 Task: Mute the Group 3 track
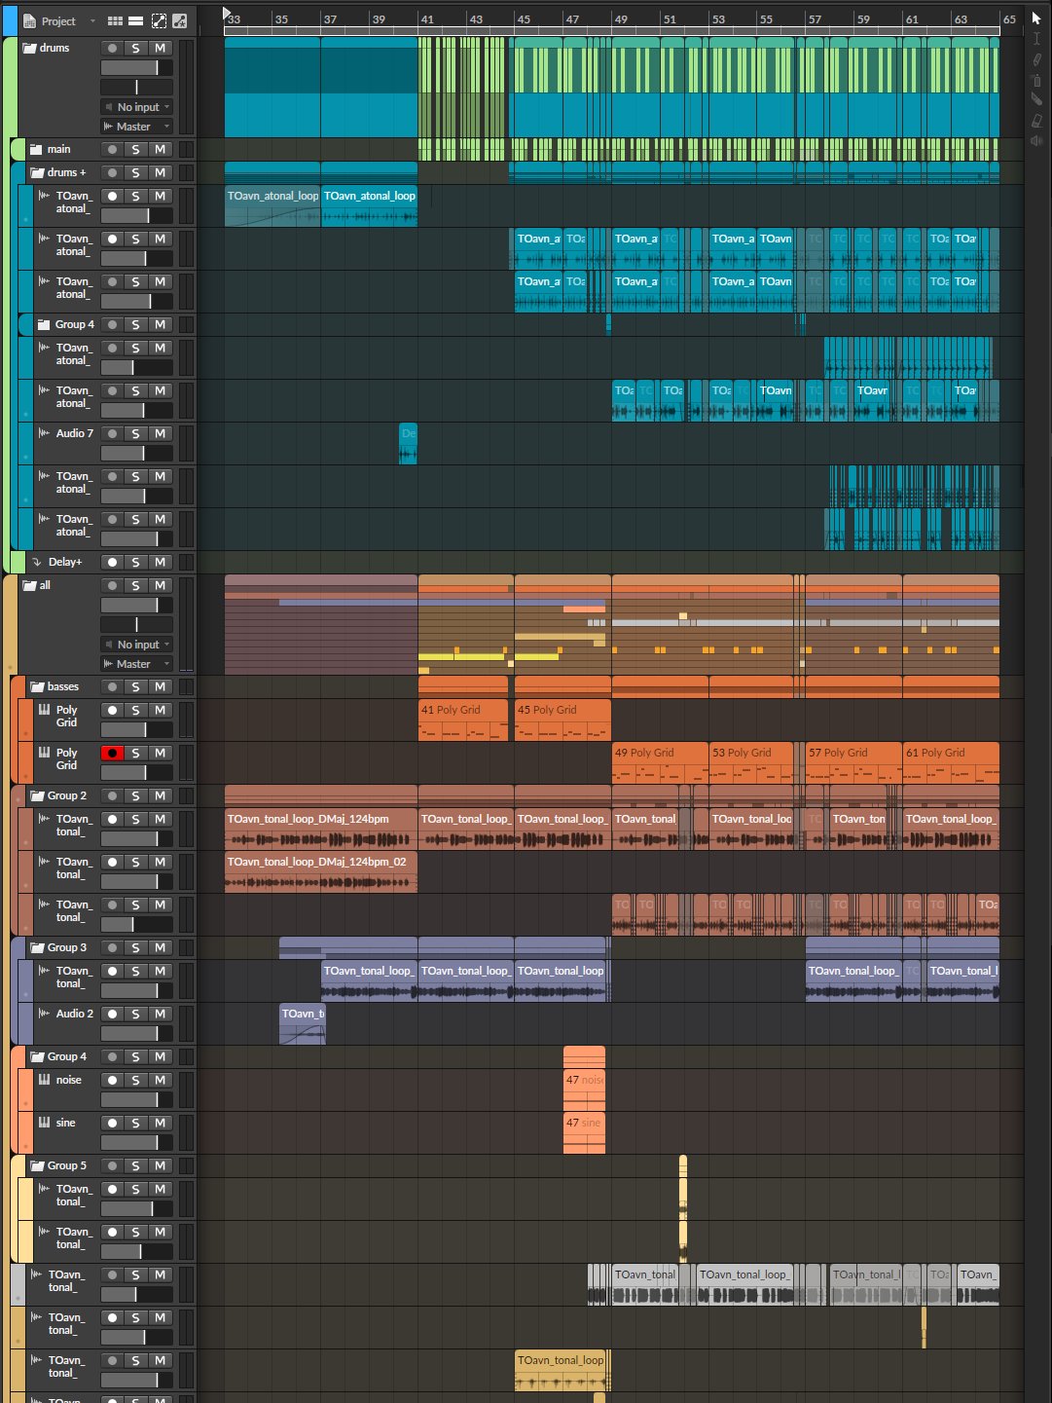[160, 947]
